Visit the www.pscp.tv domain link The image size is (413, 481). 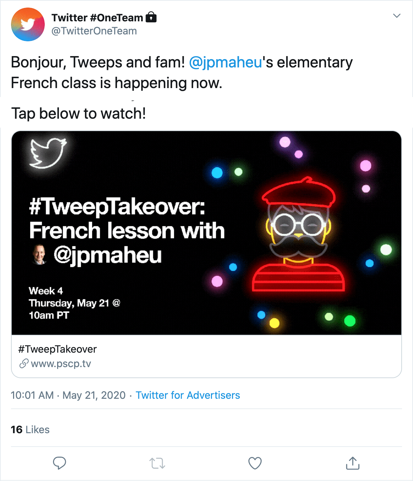[61, 364]
